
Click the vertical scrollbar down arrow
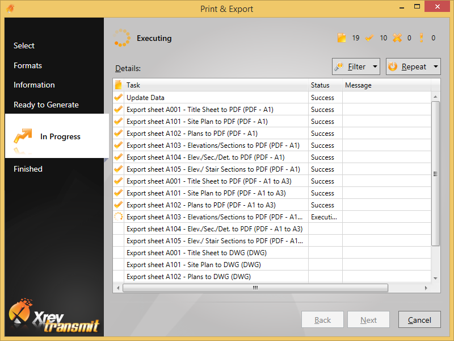point(435,278)
